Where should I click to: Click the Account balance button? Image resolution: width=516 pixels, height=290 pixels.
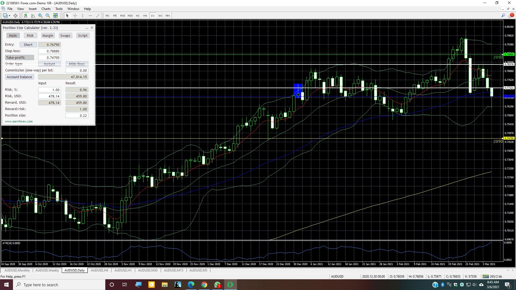click(19, 77)
